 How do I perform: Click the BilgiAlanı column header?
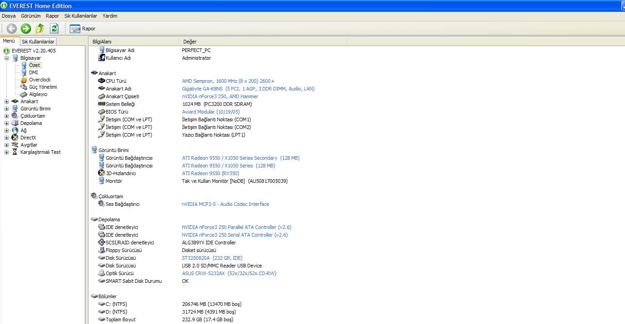coord(133,42)
